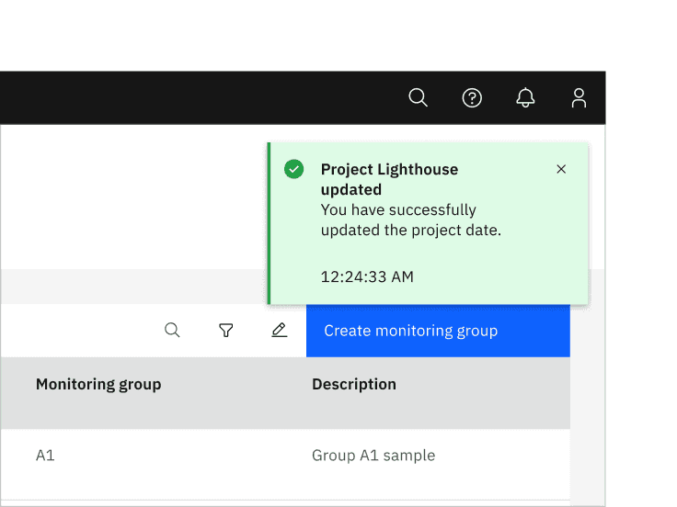This screenshot has width=677, height=507.
Task: Click the Group A1 sample description cell
Action: click(x=373, y=455)
